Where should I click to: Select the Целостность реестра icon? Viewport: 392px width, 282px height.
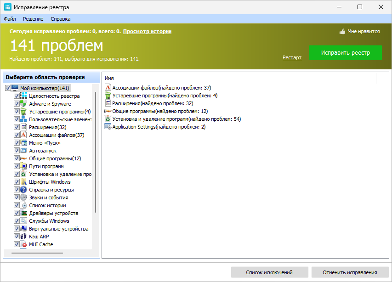coord(23,96)
